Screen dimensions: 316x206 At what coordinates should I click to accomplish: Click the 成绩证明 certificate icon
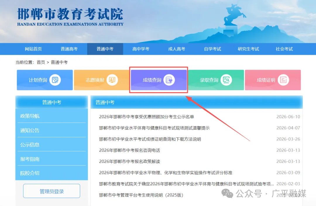[283, 80]
